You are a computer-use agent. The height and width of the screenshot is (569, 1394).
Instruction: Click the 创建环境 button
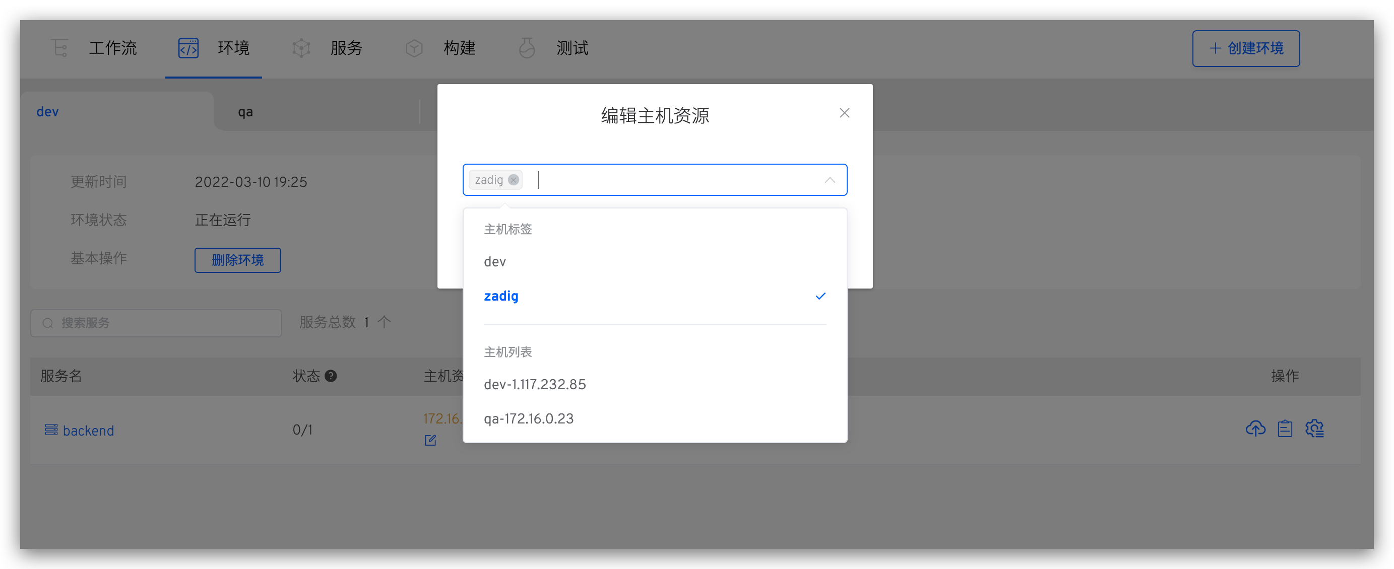[1245, 48]
